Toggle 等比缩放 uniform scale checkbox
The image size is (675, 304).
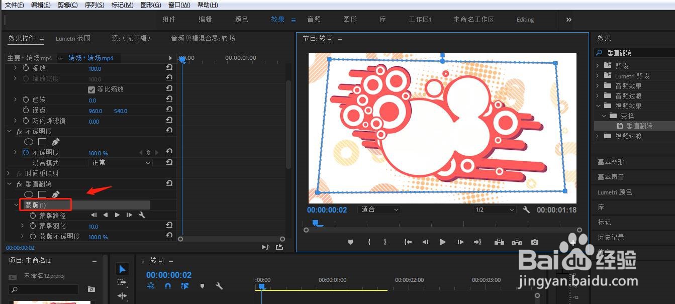pos(91,89)
